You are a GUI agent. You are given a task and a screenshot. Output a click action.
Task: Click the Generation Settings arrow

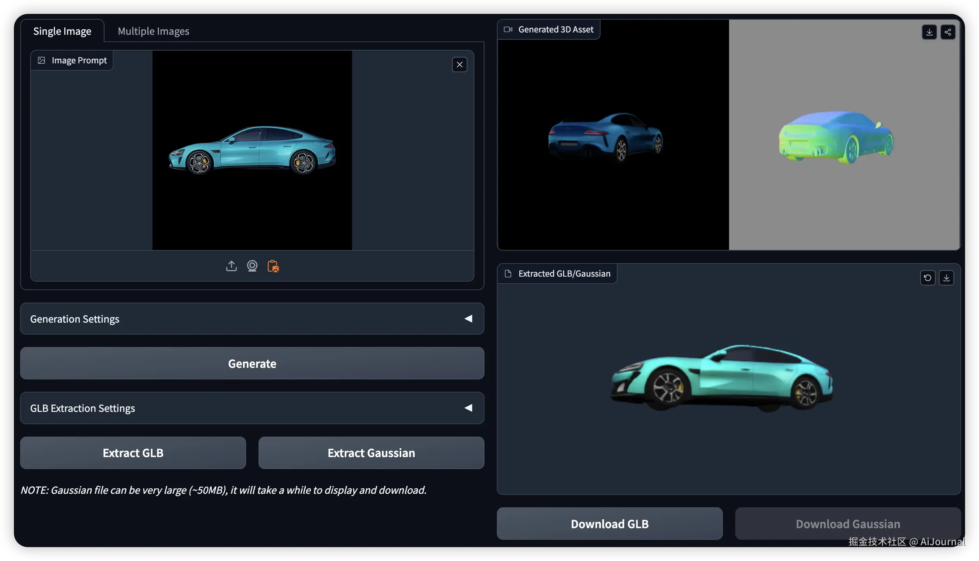coord(468,319)
